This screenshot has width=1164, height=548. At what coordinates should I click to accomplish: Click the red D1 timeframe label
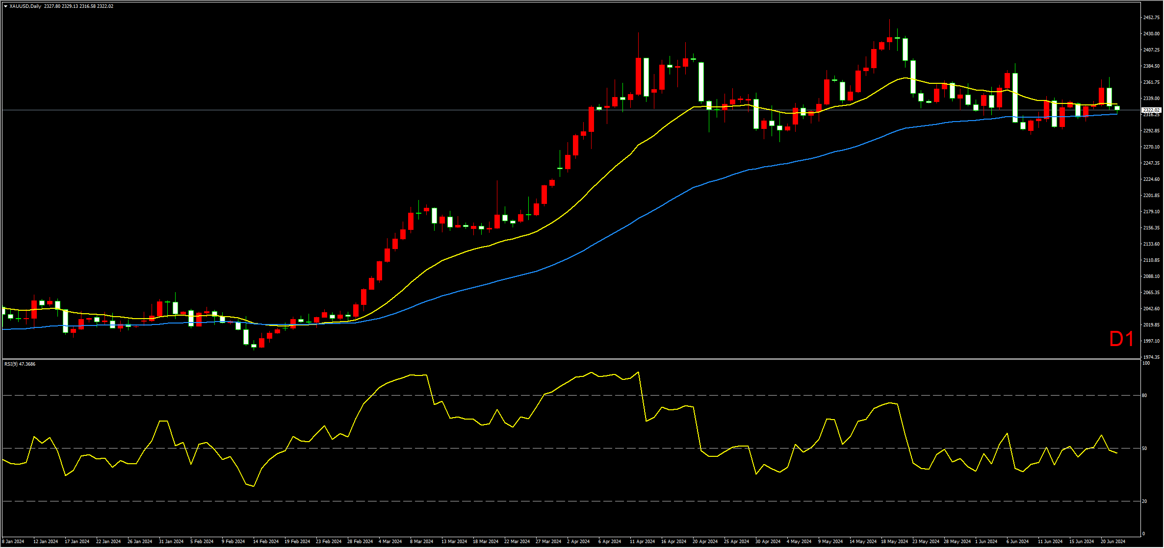point(1121,339)
